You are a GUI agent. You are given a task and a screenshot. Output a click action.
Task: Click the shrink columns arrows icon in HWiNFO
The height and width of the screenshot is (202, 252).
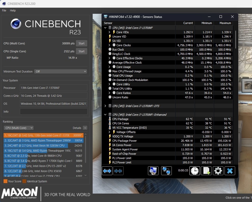(x=118, y=171)
